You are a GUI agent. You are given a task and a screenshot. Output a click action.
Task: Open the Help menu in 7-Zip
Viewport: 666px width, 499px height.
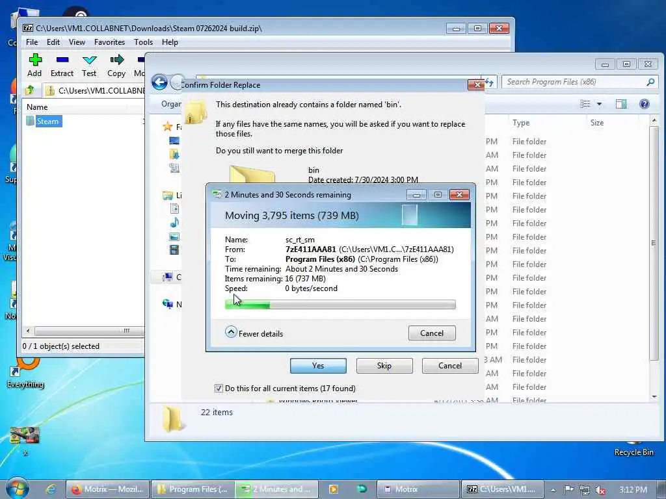[x=170, y=42]
